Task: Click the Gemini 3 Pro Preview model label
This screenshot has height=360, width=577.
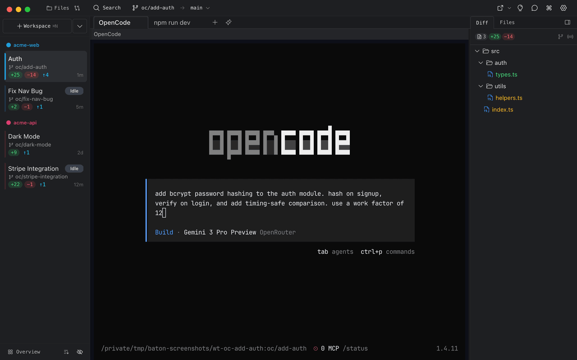Action: [220, 232]
